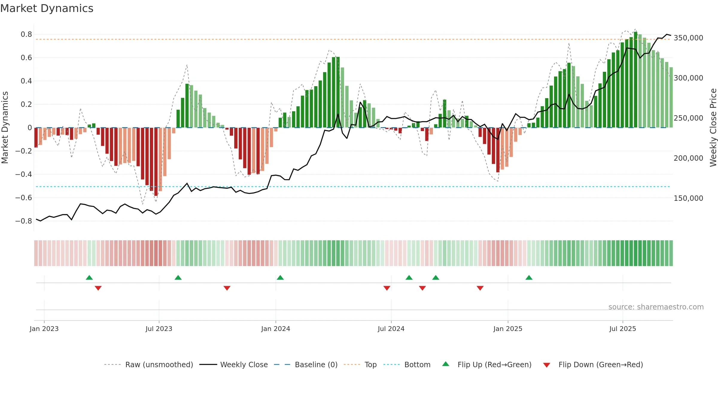
Task: Click the −0.6 left axis tick label
Action: pyautogui.click(x=24, y=198)
